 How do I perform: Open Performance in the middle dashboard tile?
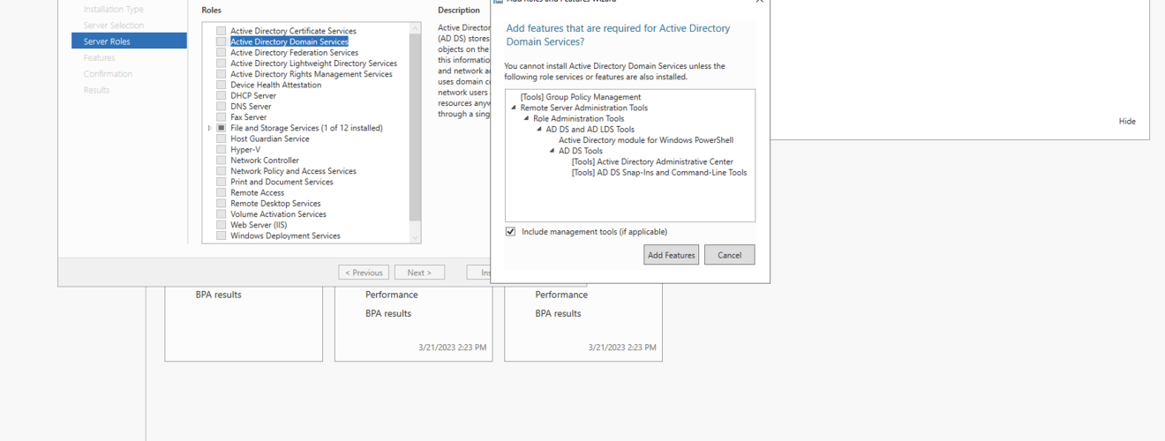pyautogui.click(x=392, y=295)
